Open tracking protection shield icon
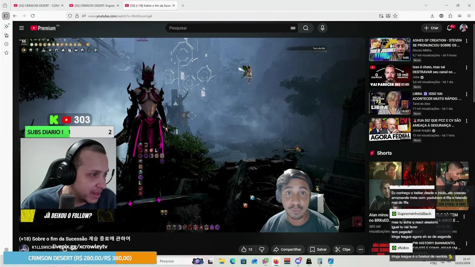Image resolution: width=475 pixels, height=267 pixels. [x=70, y=16]
